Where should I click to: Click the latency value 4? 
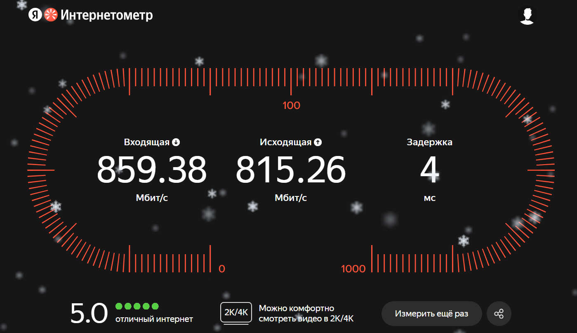coord(429,170)
